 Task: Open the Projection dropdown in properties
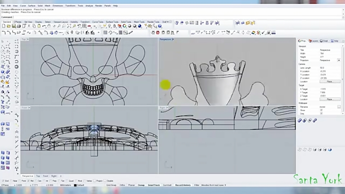[x=339, y=60]
